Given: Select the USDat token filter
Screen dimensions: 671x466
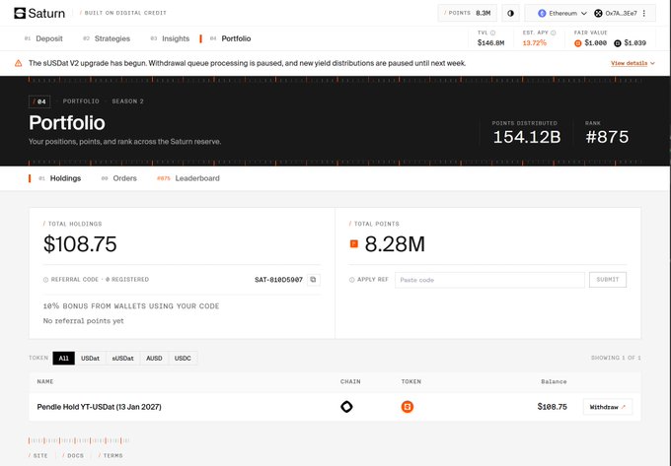Looking at the screenshot, I should pos(91,359).
